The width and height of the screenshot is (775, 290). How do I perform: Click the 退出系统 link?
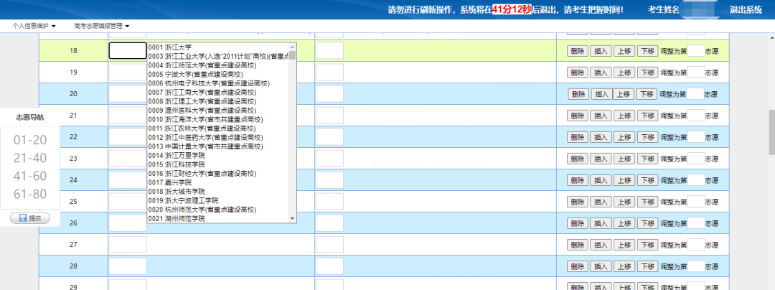point(745,9)
